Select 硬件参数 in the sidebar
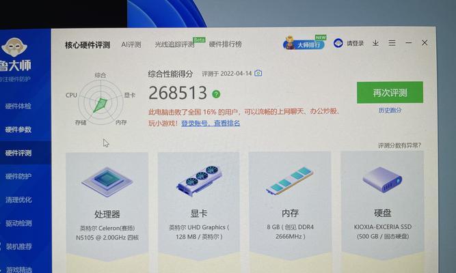The image size is (456, 273). coord(18,130)
